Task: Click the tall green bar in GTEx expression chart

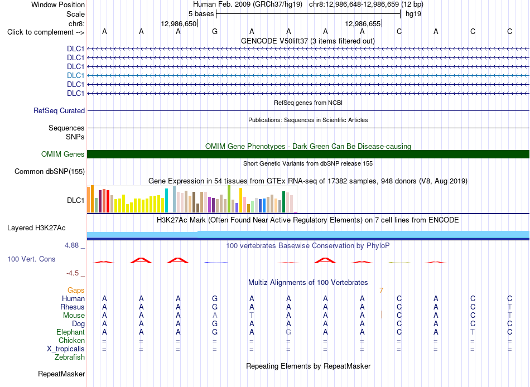Action: click(x=229, y=199)
